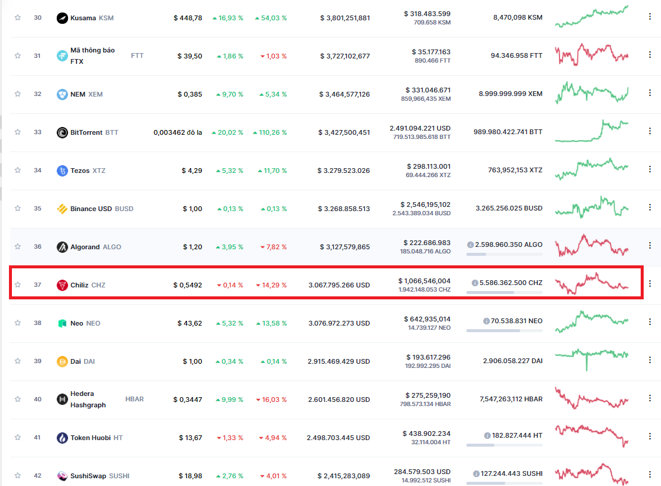Click the Dai coin logo
This screenshot has width=661, height=486.
tap(62, 361)
